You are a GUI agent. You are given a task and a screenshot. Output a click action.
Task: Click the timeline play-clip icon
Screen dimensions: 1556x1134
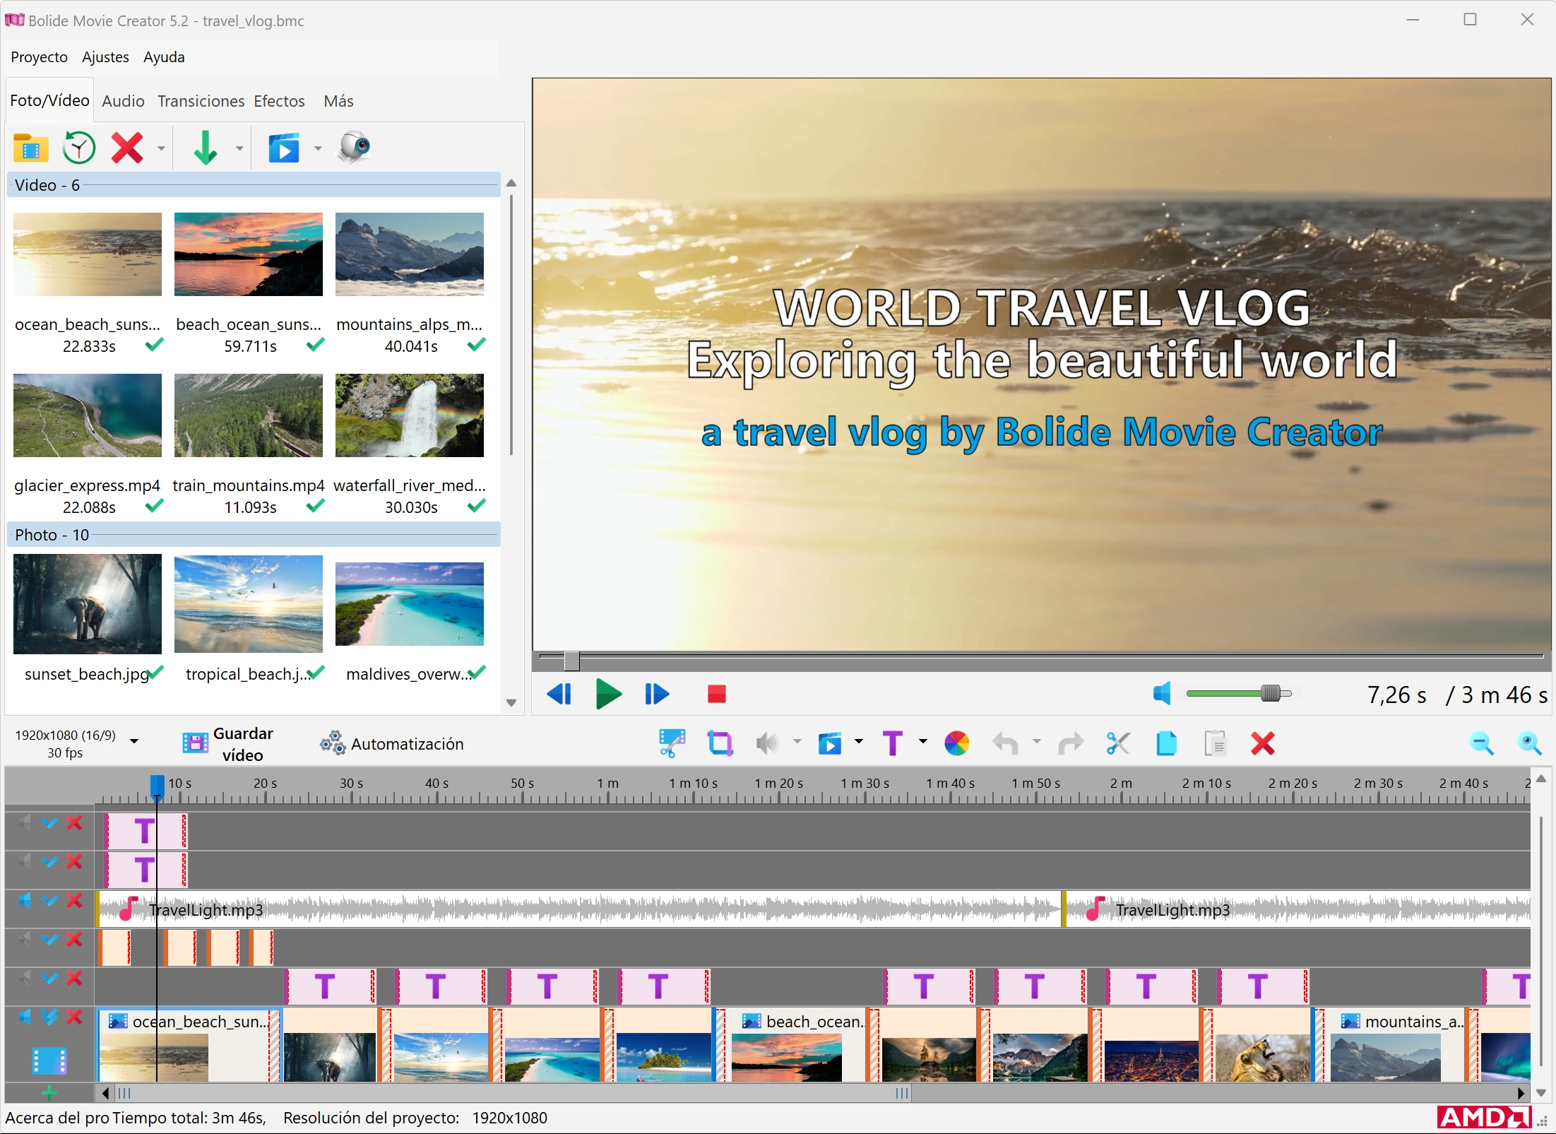(x=830, y=743)
